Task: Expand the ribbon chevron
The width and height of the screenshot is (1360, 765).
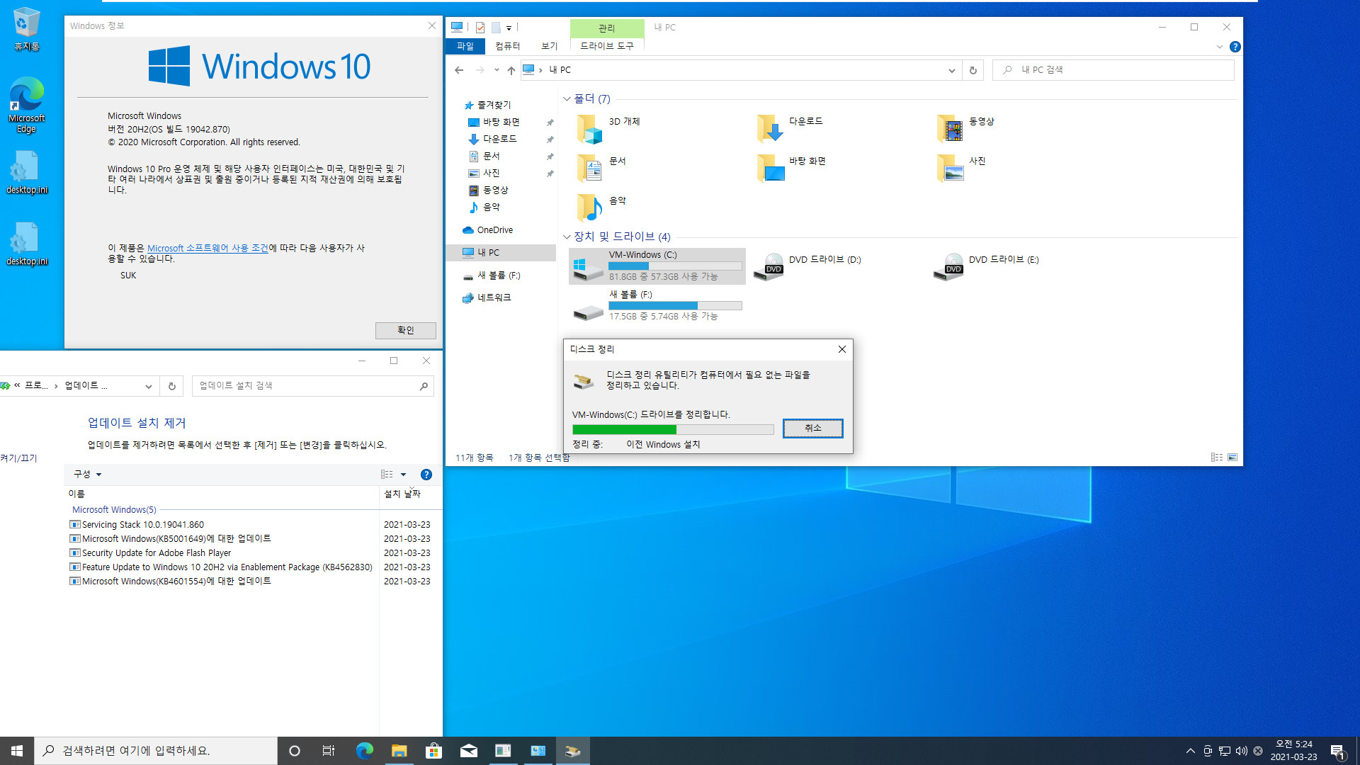Action: coord(1219,47)
